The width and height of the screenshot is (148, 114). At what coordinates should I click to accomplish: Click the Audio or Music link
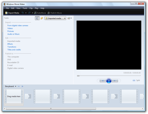coord(13,34)
